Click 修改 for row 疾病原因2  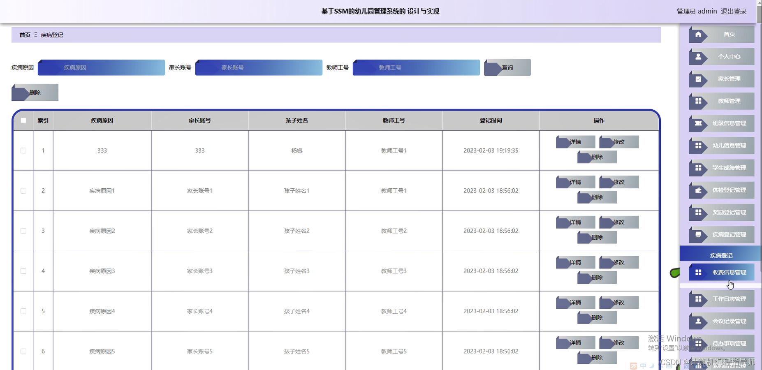[x=619, y=222]
